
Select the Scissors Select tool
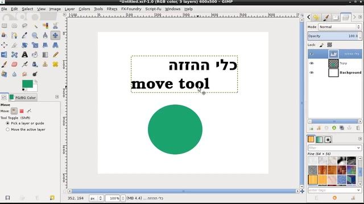pyautogui.click(x=55, y=25)
